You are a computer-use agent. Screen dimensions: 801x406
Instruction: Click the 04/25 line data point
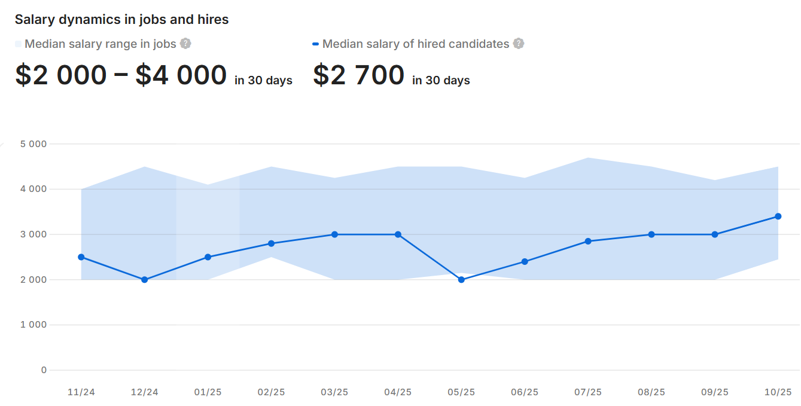[x=398, y=234]
